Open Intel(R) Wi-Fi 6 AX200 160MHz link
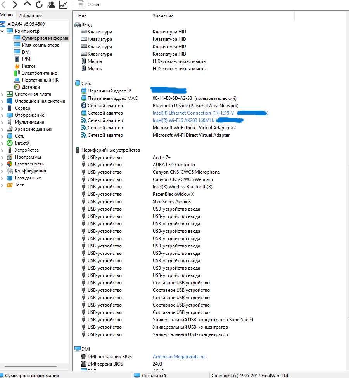 (x=184, y=120)
